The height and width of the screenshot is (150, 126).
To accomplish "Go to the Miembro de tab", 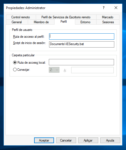I will pos(41,22).
